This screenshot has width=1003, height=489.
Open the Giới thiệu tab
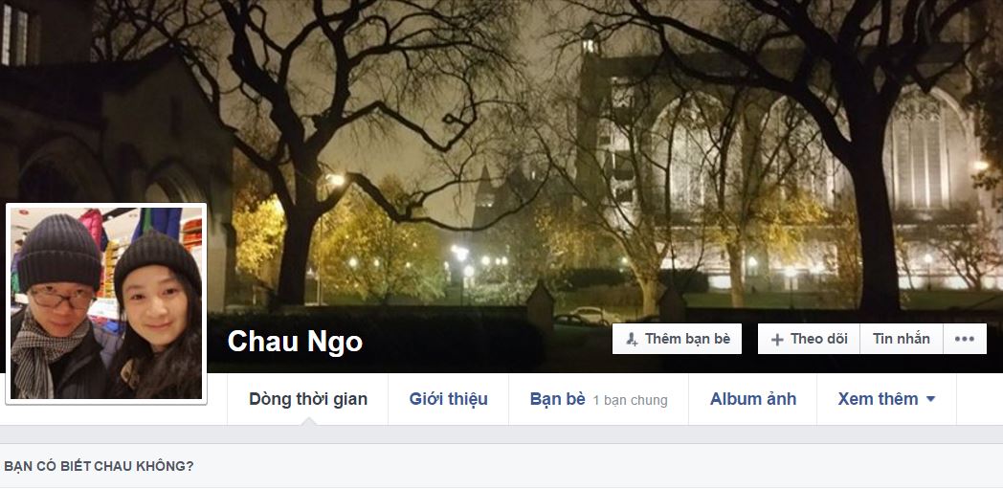pyautogui.click(x=449, y=399)
